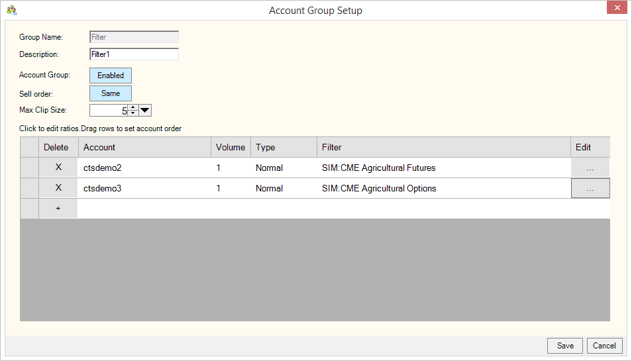Close the Account Group Setup window

616,9
